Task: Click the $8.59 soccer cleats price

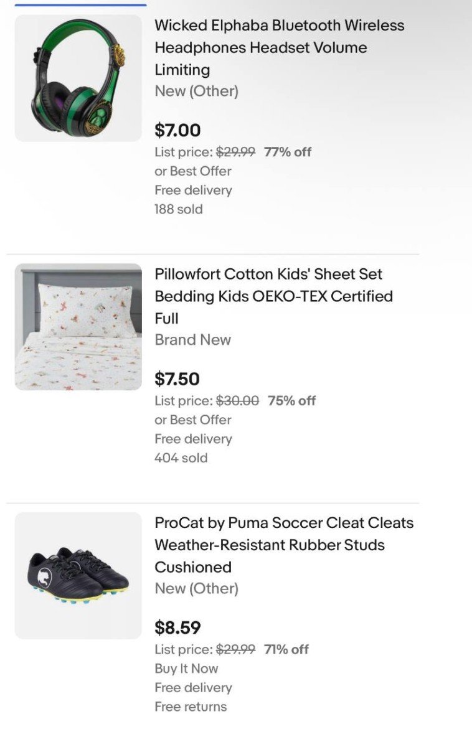Action: coord(177,627)
